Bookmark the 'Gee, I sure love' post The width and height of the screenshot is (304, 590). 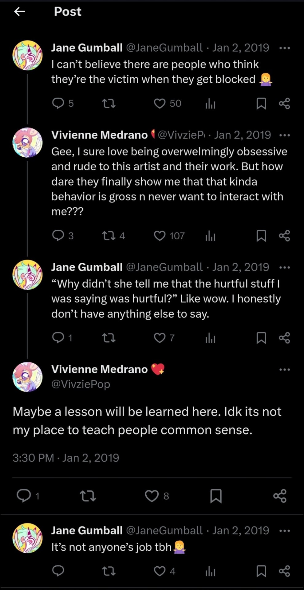tap(261, 236)
